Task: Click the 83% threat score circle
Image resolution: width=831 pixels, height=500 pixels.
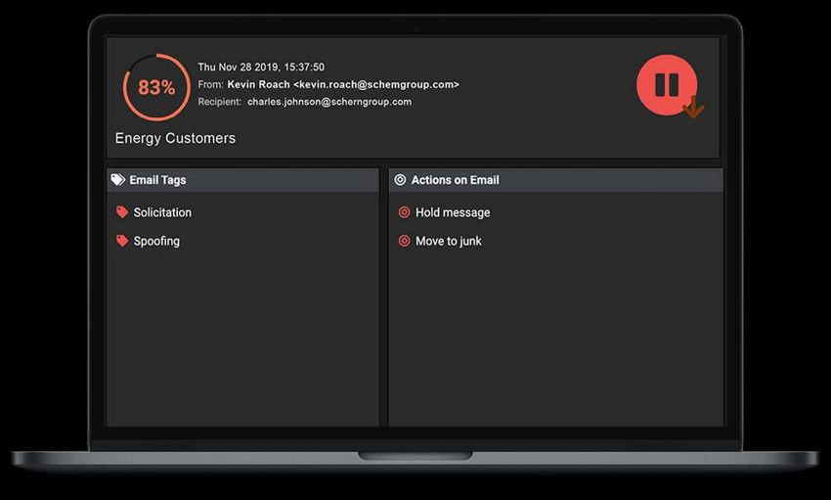Action: (156, 87)
